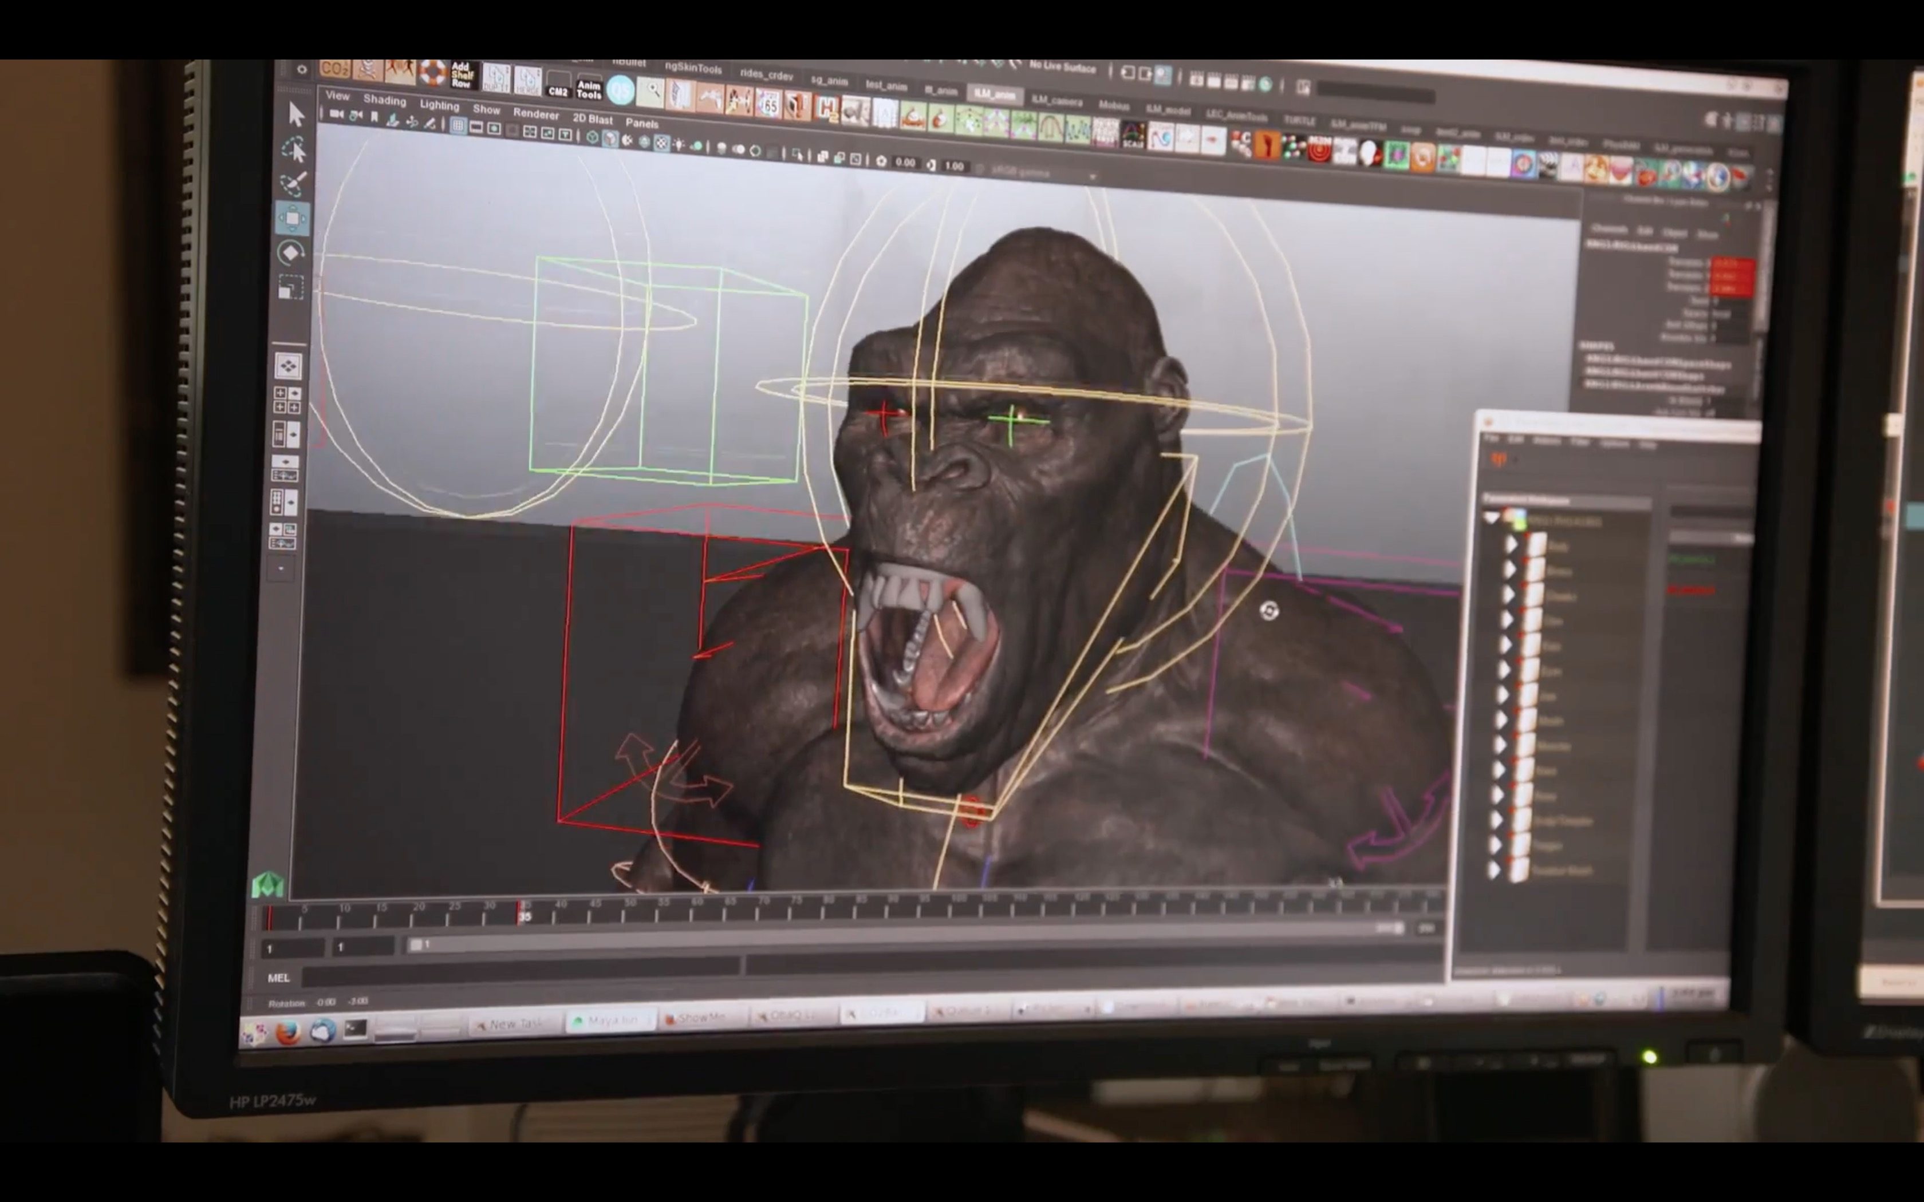
Task: Click the camera bookmark icon
Action: [x=374, y=117]
